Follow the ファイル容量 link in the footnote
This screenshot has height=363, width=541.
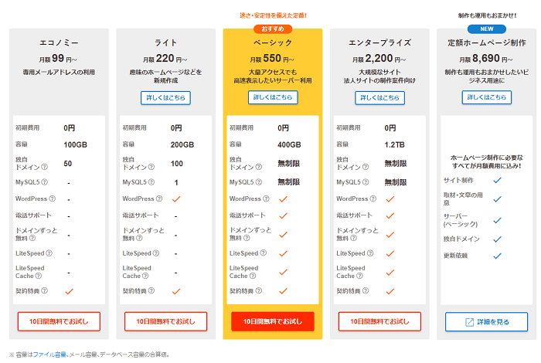click(x=49, y=355)
